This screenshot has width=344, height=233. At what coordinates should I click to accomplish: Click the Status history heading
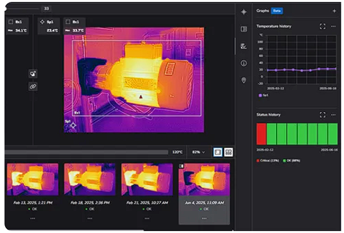pyautogui.click(x=268, y=115)
